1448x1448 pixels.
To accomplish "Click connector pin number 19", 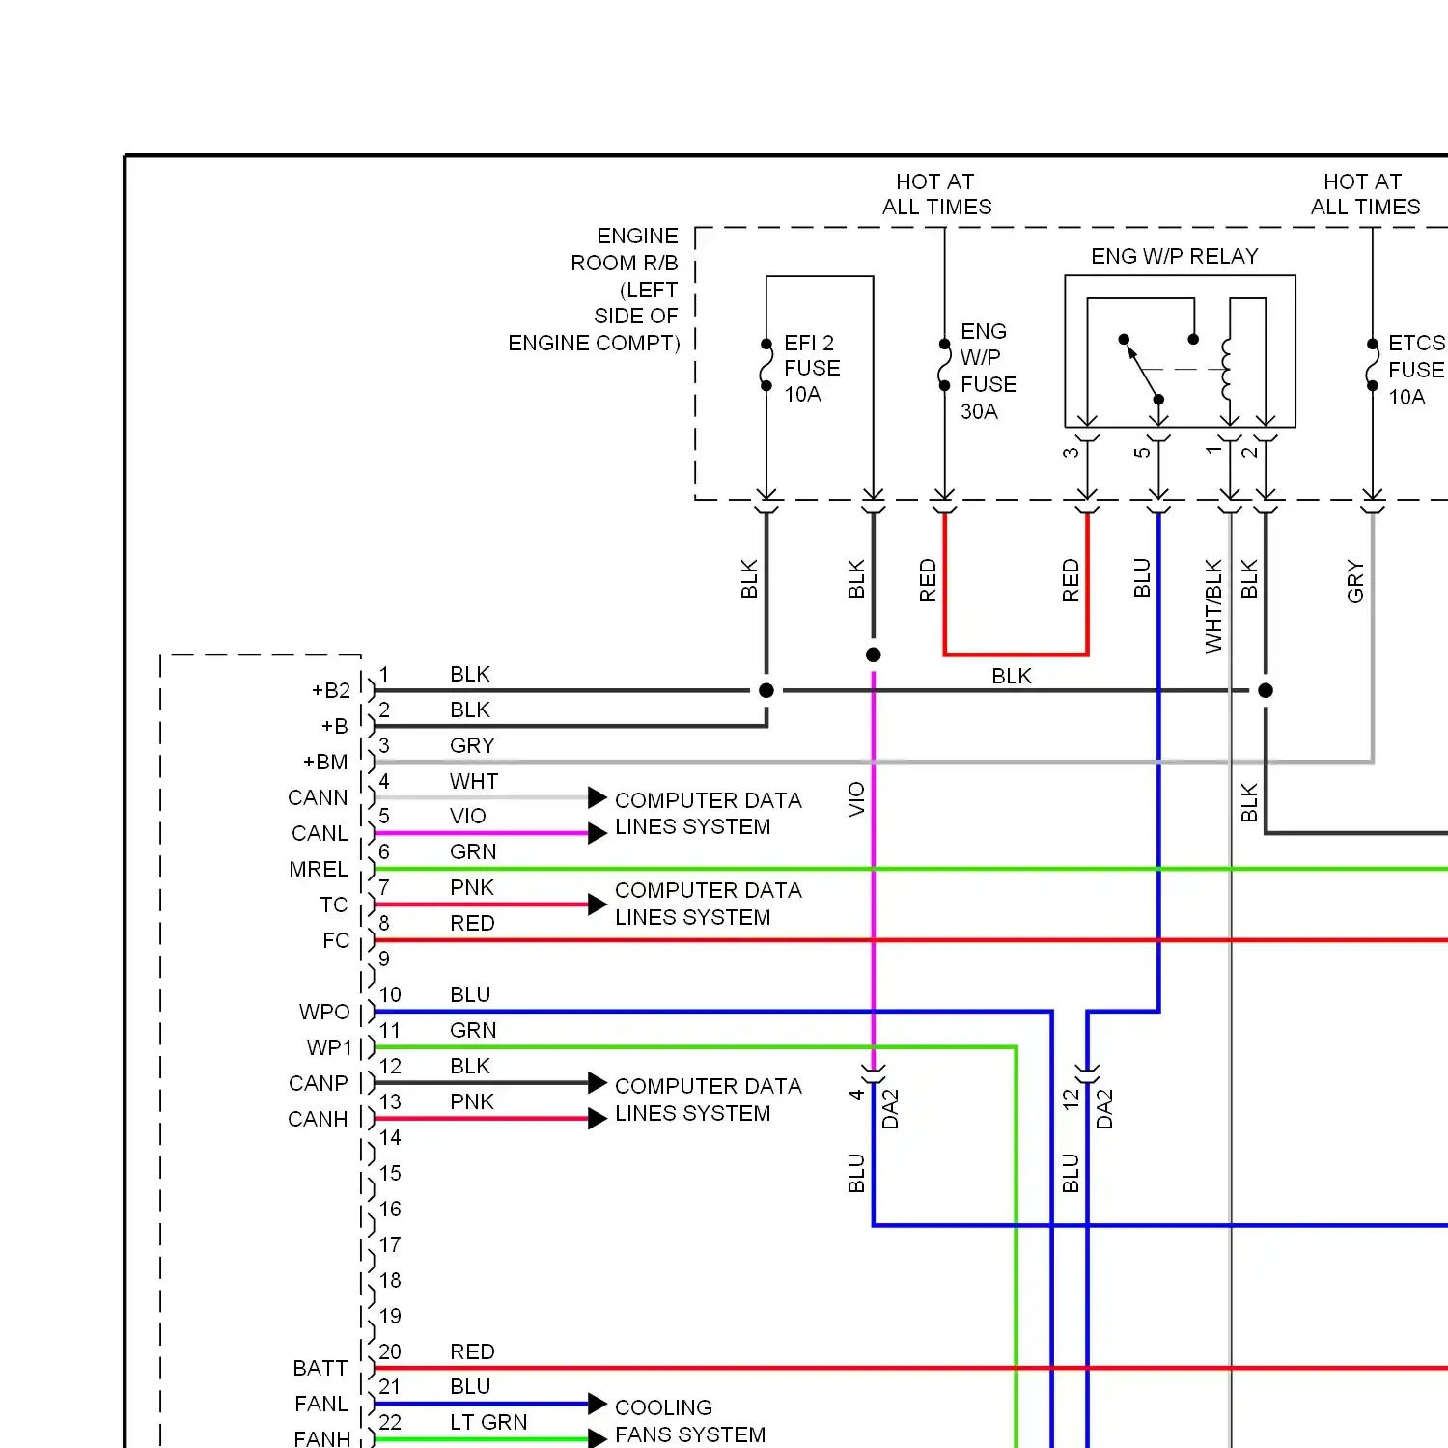I will click(x=390, y=1316).
